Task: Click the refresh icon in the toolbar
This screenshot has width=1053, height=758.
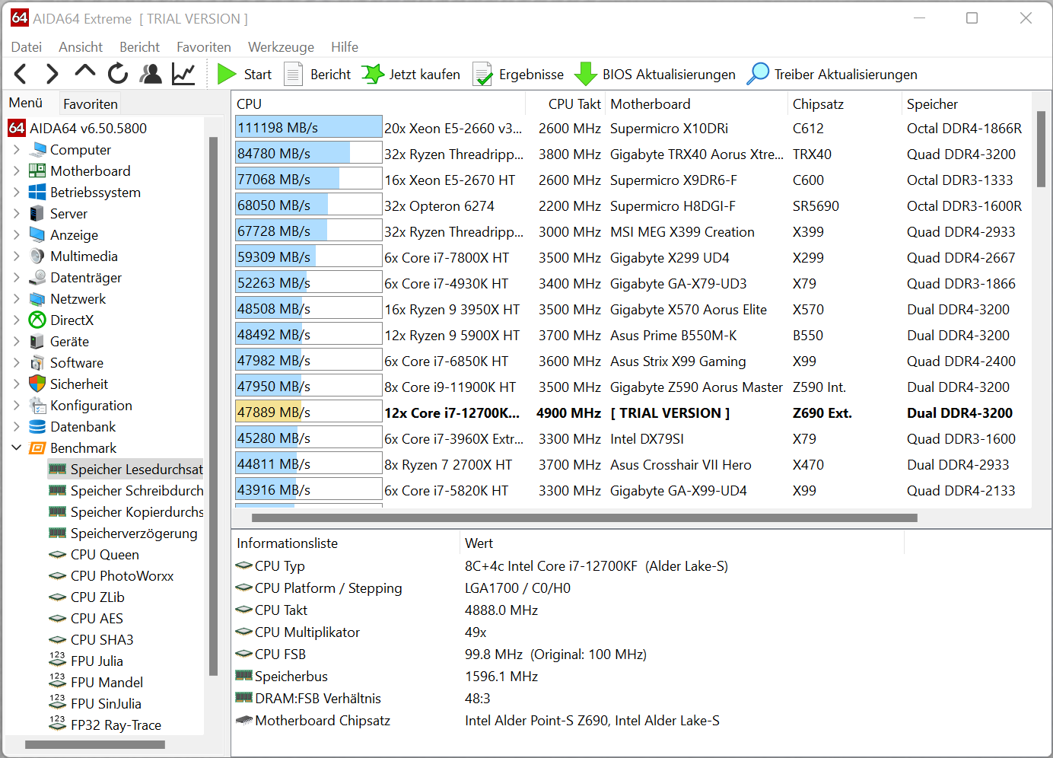Action: point(118,74)
